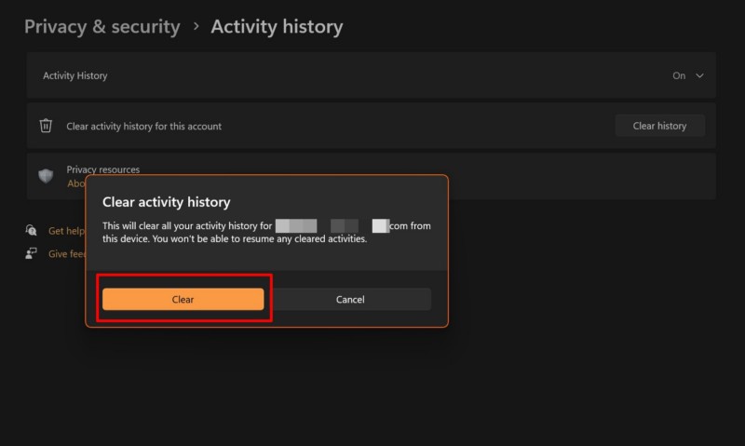Click the Clear history button
Screen dimensions: 745x446
(659, 126)
